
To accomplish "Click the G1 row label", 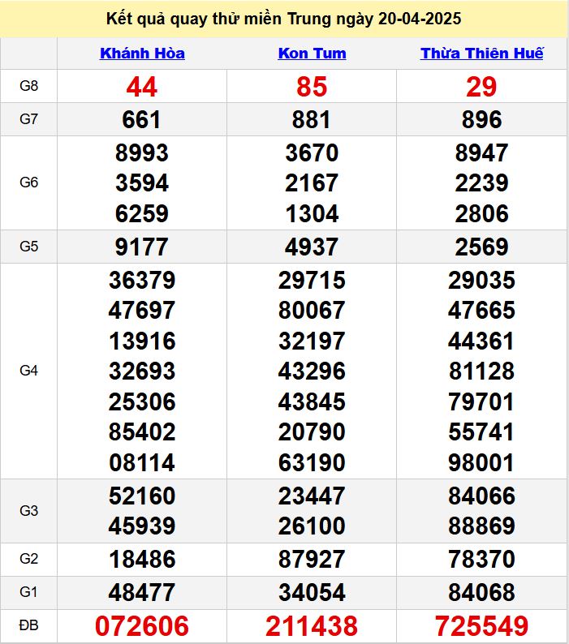I will pyautogui.click(x=28, y=592).
